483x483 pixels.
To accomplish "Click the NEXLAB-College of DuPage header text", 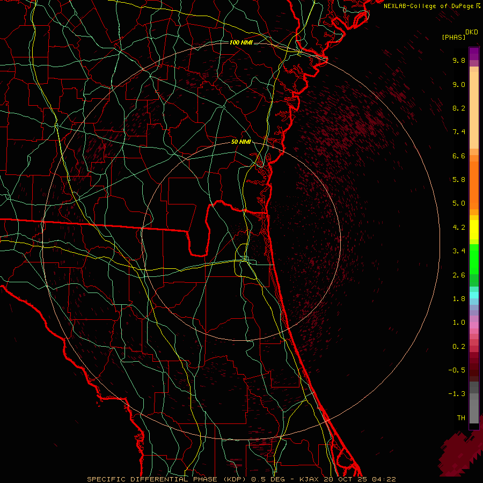I will click(429, 6).
